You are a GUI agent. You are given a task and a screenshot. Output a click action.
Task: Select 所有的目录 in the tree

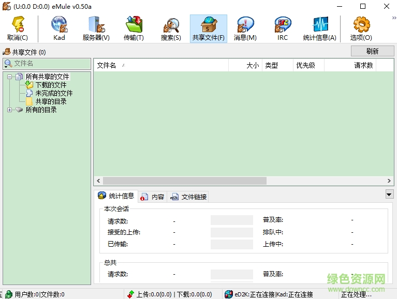[x=41, y=110]
